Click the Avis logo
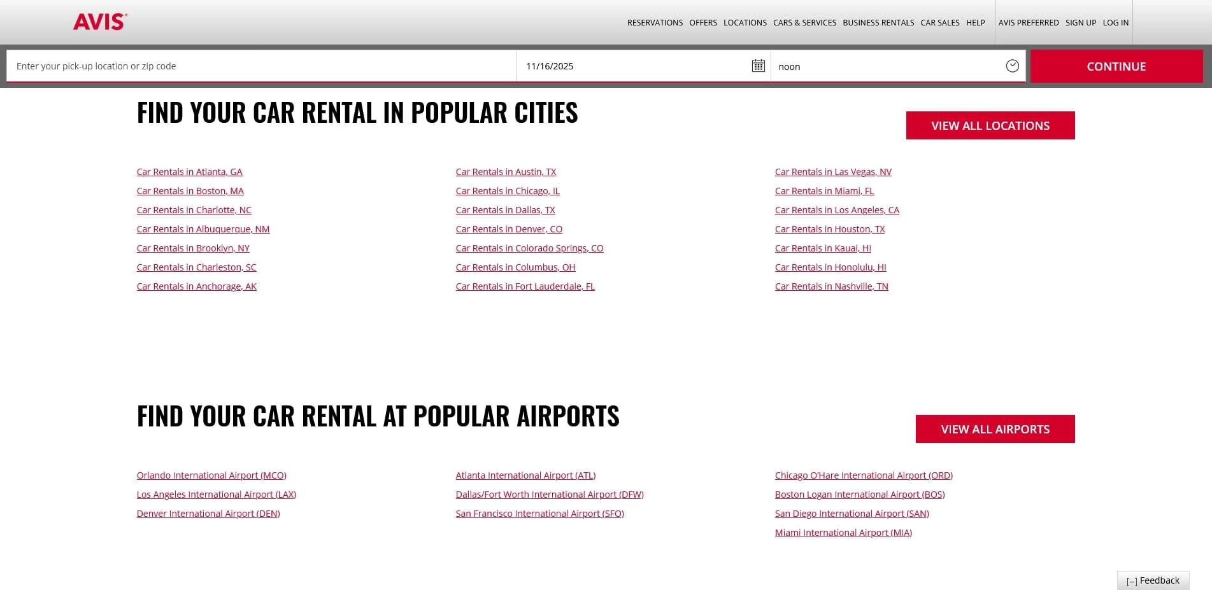Image resolution: width=1212 pixels, height=590 pixels. 100,22
